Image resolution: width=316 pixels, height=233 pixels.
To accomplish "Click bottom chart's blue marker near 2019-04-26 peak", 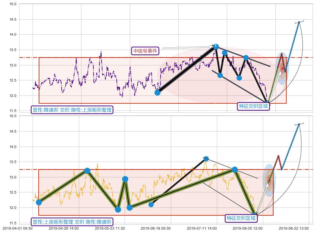I will pos(87,171).
